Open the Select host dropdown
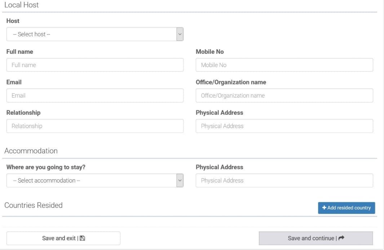This screenshot has height=250, width=384. tap(95, 34)
